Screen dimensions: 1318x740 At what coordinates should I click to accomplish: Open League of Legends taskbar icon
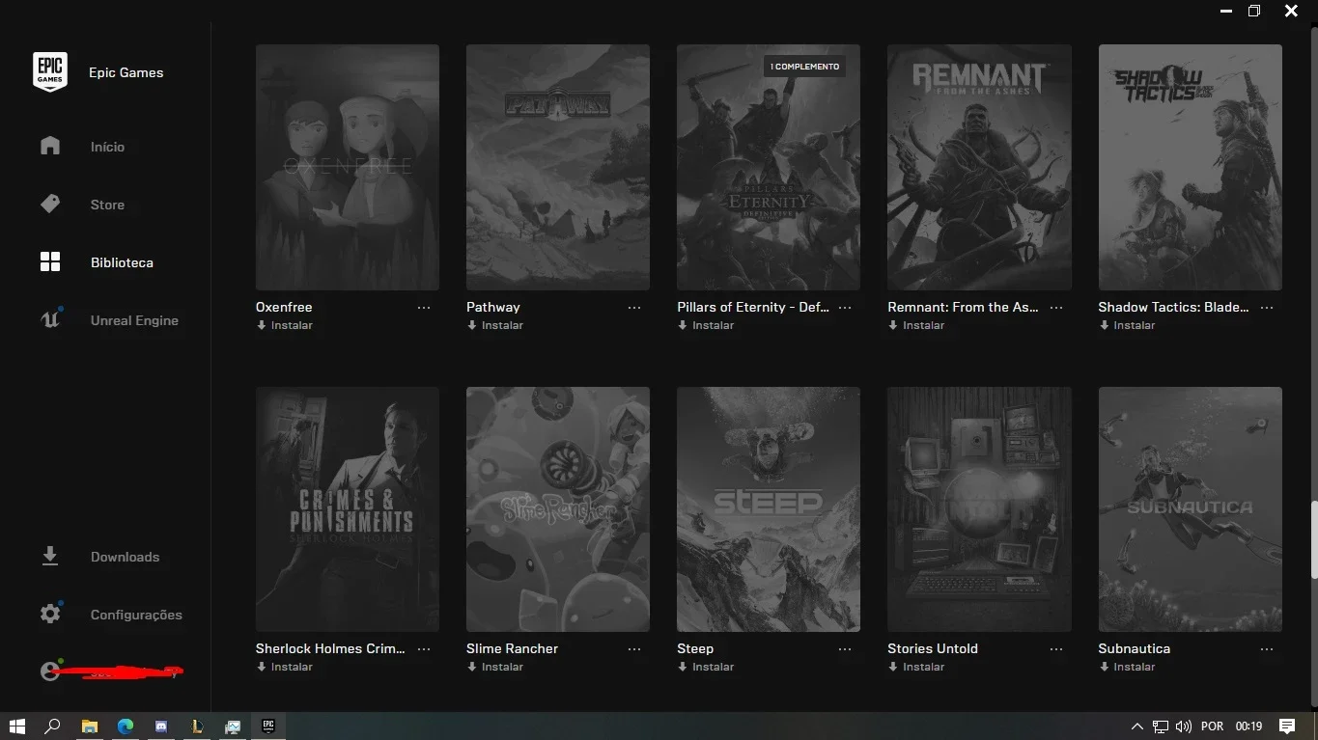(197, 726)
